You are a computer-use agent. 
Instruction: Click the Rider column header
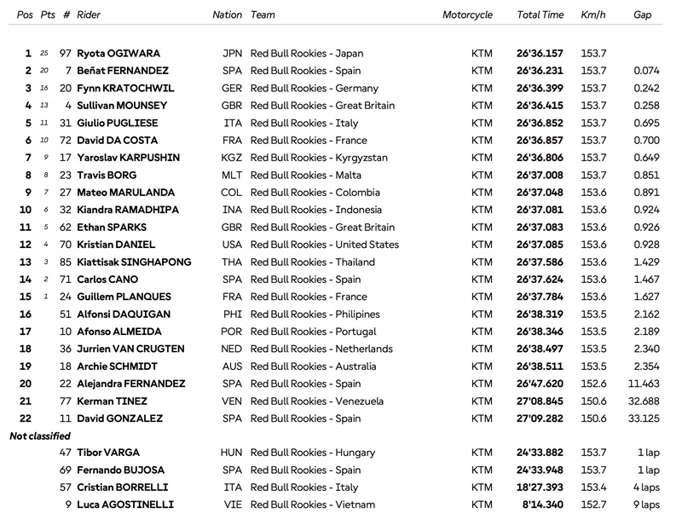[x=89, y=14]
